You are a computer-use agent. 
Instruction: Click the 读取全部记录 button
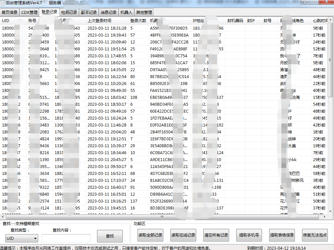point(150,235)
